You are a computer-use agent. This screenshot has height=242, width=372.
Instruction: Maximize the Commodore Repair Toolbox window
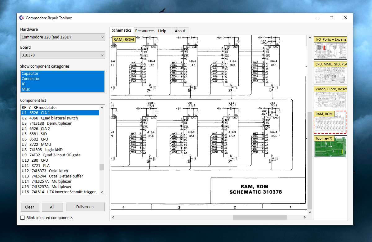click(331, 18)
